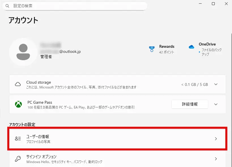Click the Cloud storage cloud outline icon
The width and height of the screenshot is (232, 167).
click(18, 84)
